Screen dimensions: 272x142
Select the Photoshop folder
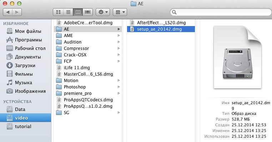tap(88, 87)
